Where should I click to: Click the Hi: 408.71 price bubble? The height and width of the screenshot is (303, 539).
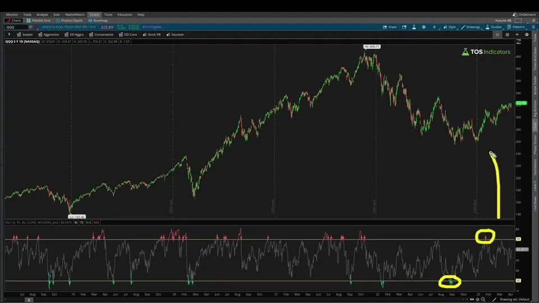[372, 47]
